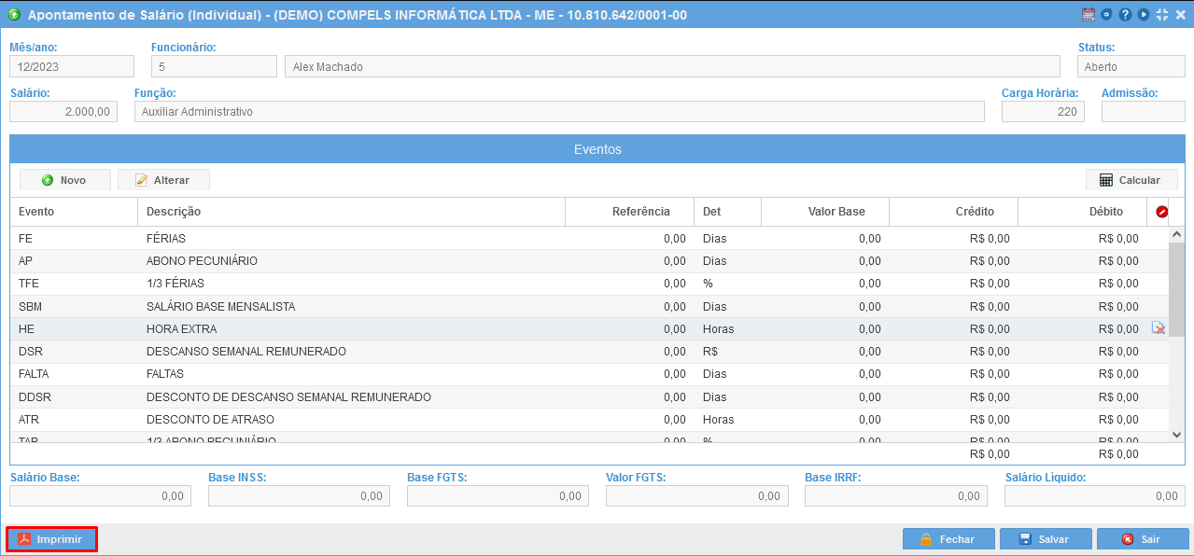The height and width of the screenshot is (556, 1194).
Task: Click the ATR event code cell
Action: click(74, 419)
